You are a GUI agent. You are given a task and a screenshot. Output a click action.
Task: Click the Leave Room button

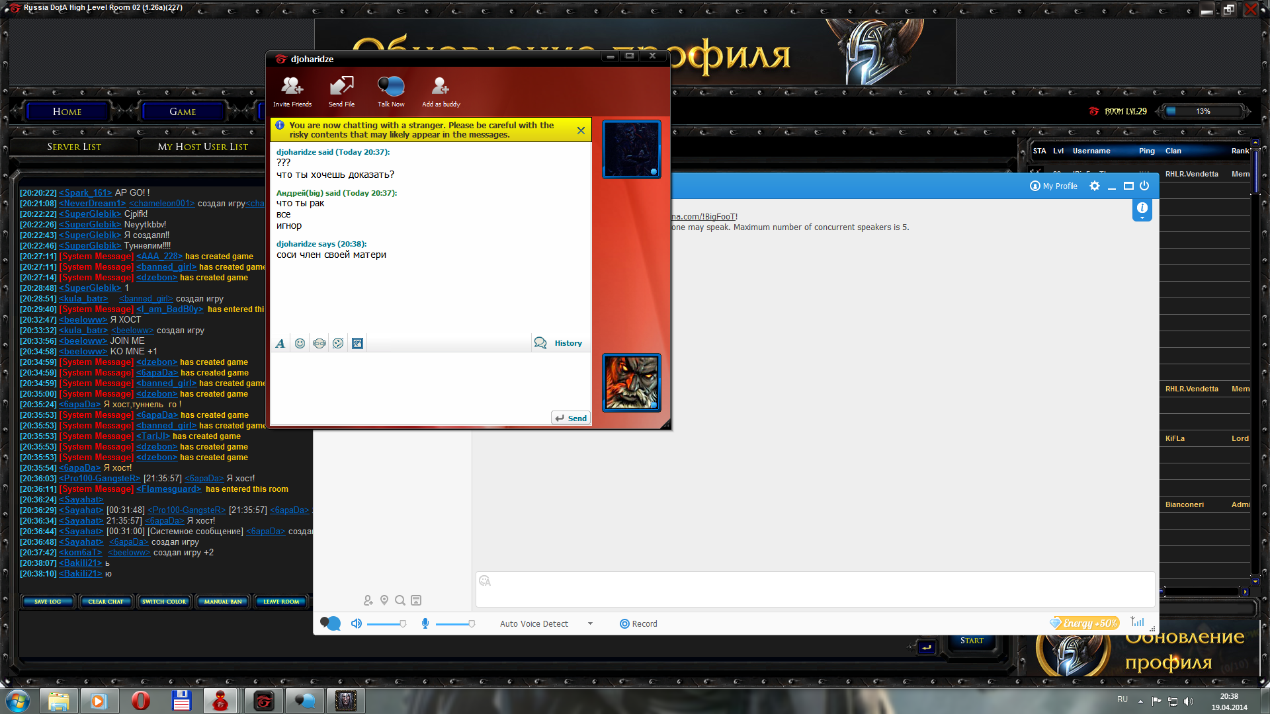coord(281,602)
